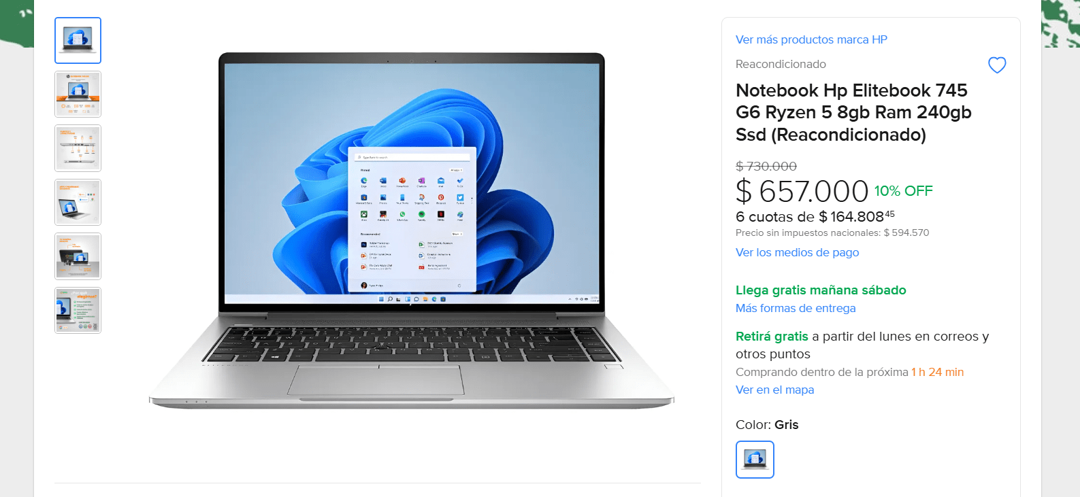Select the fifth product gallery thumbnail

click(78, 256)
